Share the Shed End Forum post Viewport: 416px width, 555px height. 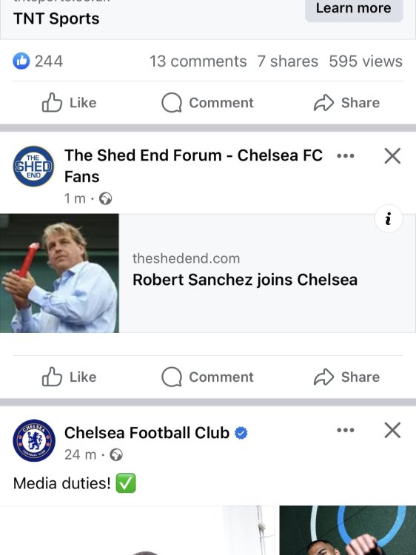pyautogui.click(x=346, y=377)
